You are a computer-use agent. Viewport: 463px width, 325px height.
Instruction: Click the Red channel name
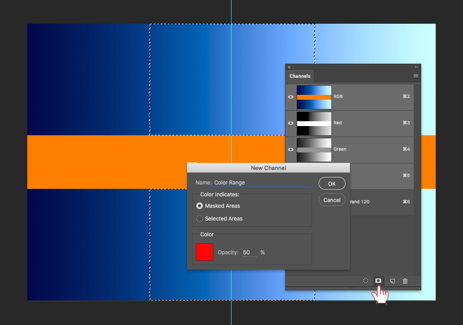click(338, 123)
